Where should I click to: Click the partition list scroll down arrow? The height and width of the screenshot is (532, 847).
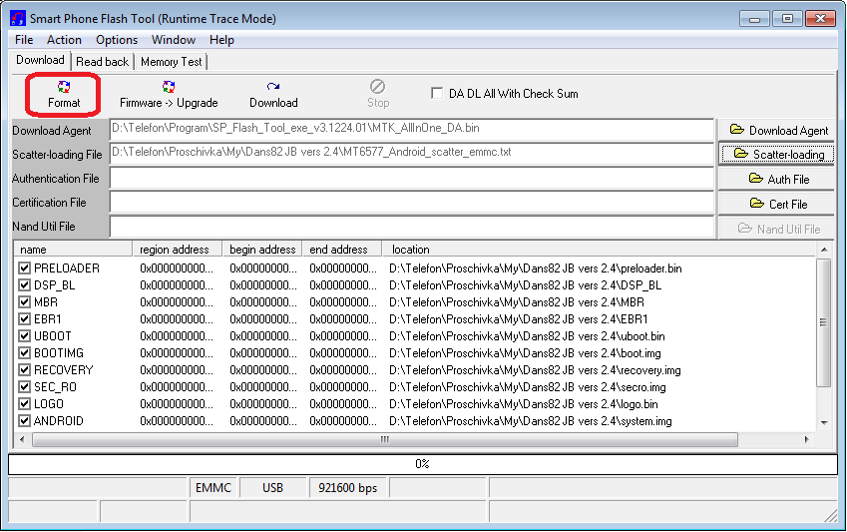tap(824, 423)
